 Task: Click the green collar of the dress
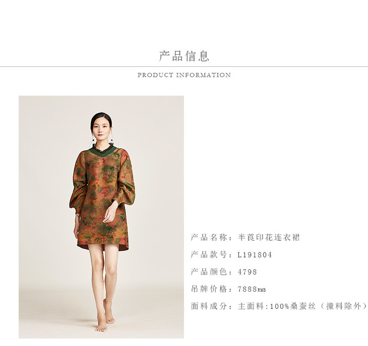[x=102, y=151]
